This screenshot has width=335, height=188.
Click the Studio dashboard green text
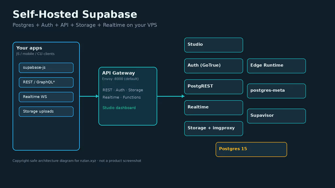119,108
